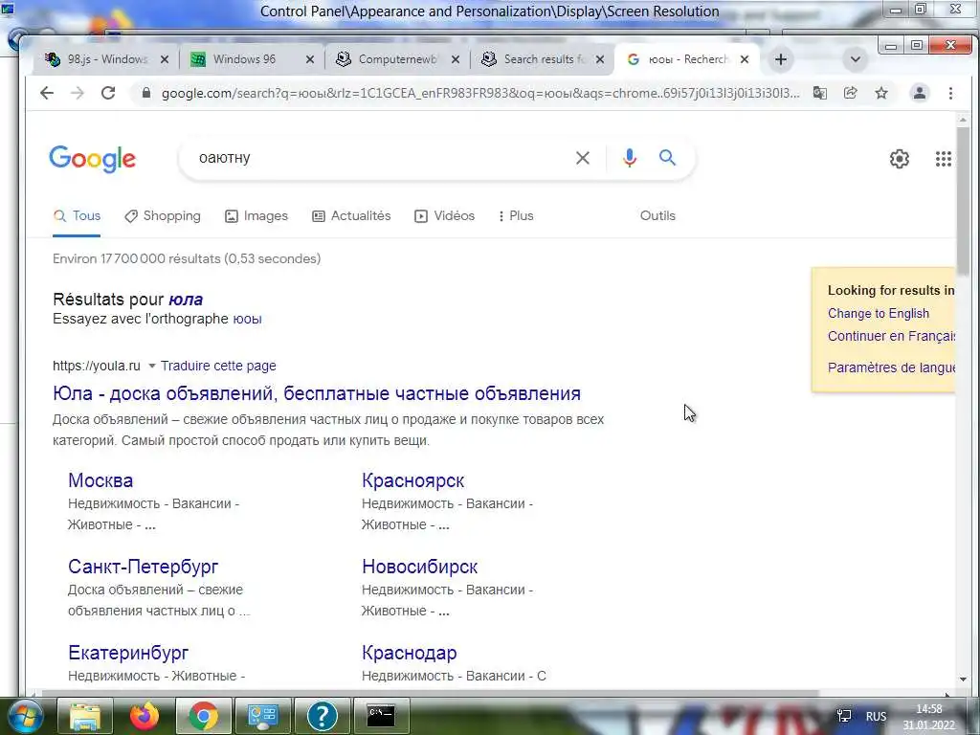Expand arrow next to youla.ru URL
980x735 pixels.
(x=151, y=367)
